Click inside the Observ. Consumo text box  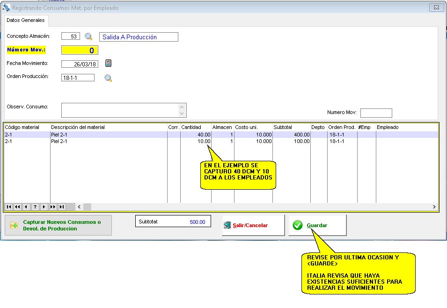pos(120,110)
